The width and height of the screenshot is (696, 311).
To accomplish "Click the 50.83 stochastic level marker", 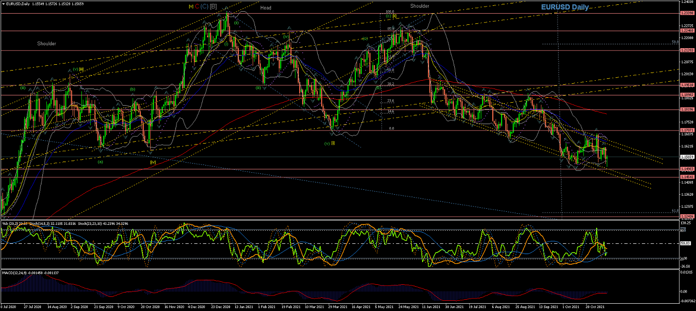I will [686, 243].
